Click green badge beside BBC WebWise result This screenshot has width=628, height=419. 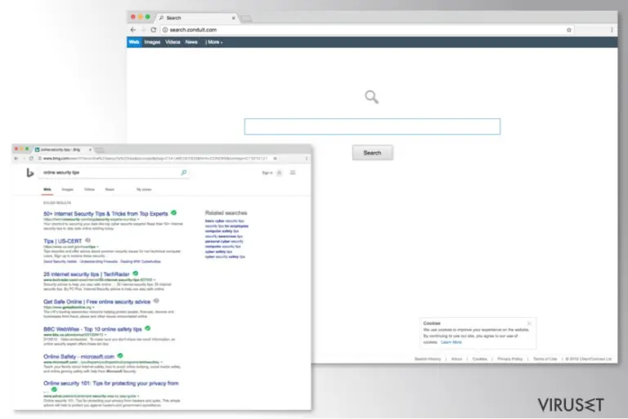[147, 328]
